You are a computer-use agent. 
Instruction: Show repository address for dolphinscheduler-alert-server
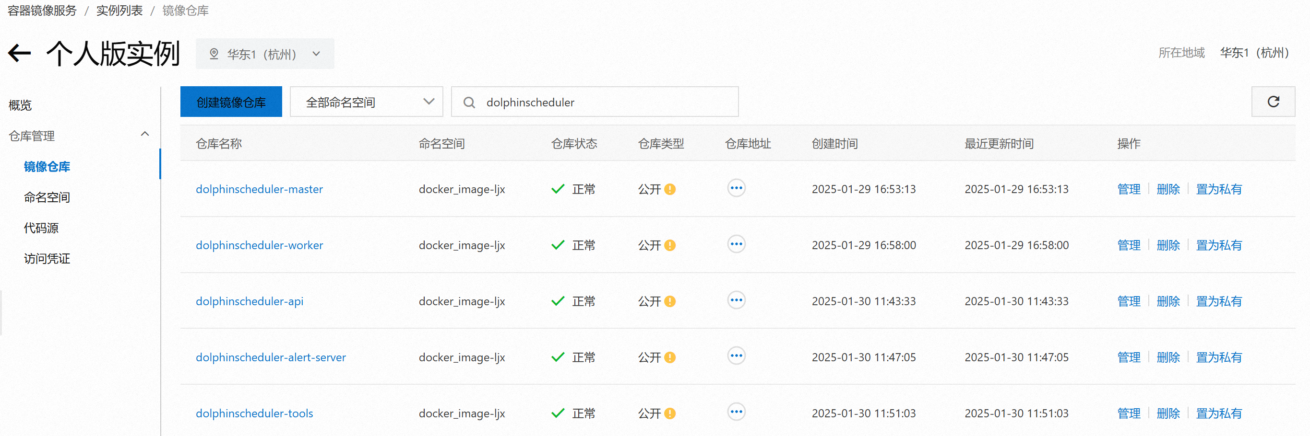pyautogui.click(x=737, y=356)
